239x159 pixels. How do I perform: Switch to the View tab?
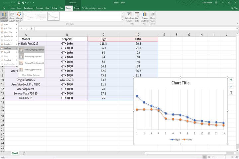(61, 8)
